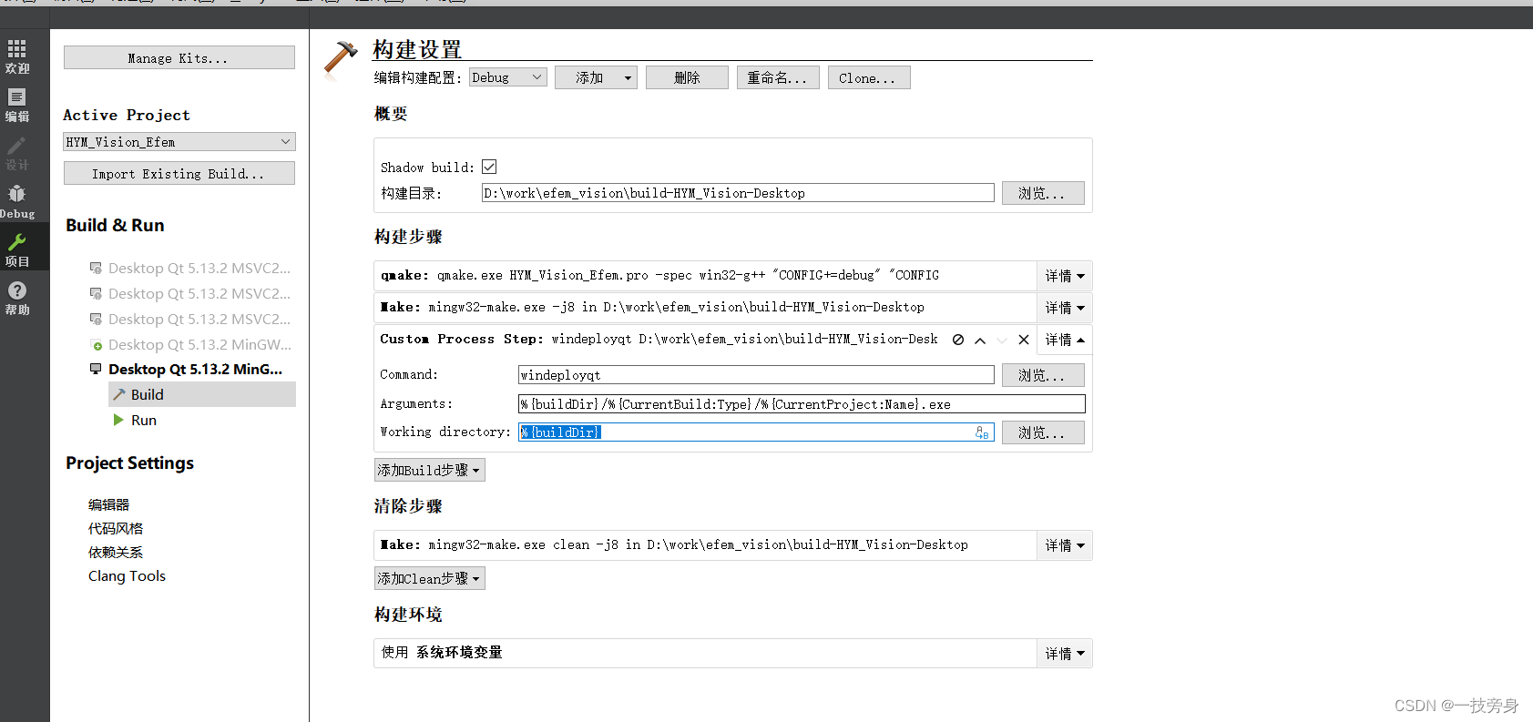Collapse details of the Custom Process Step
This screenshot has width=1533, height=722.
coord(1064,340)
